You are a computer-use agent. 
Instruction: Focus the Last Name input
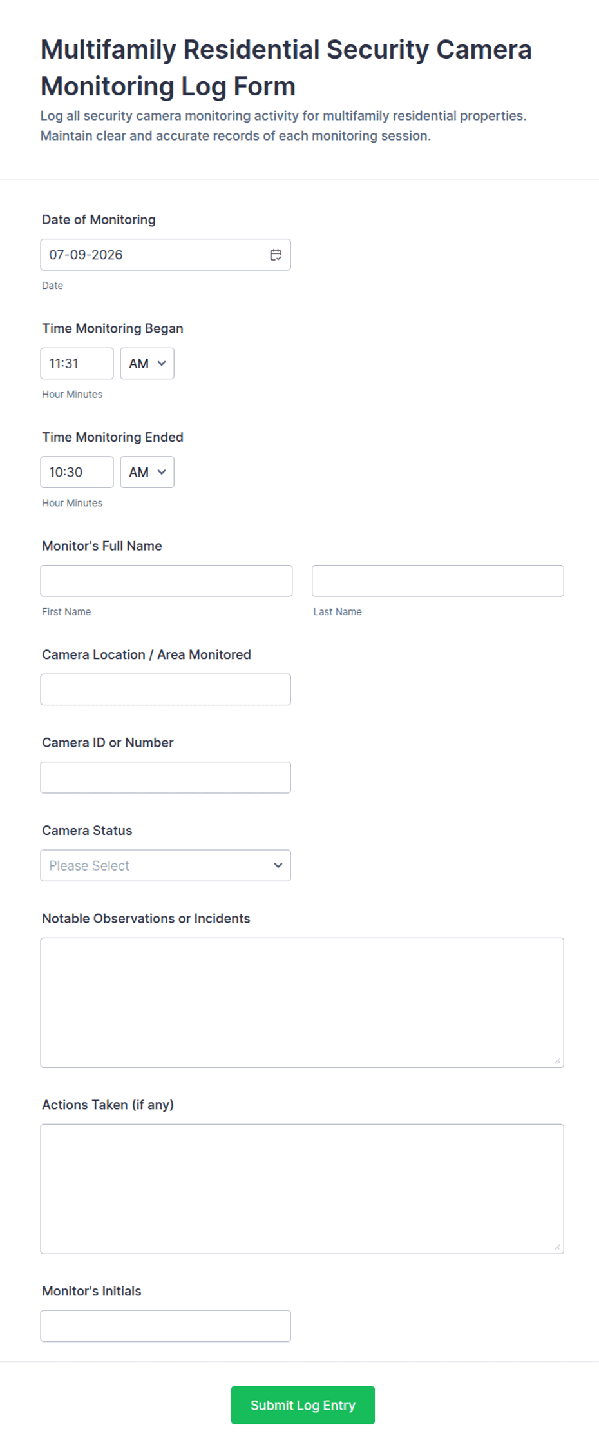pos(438,581)
